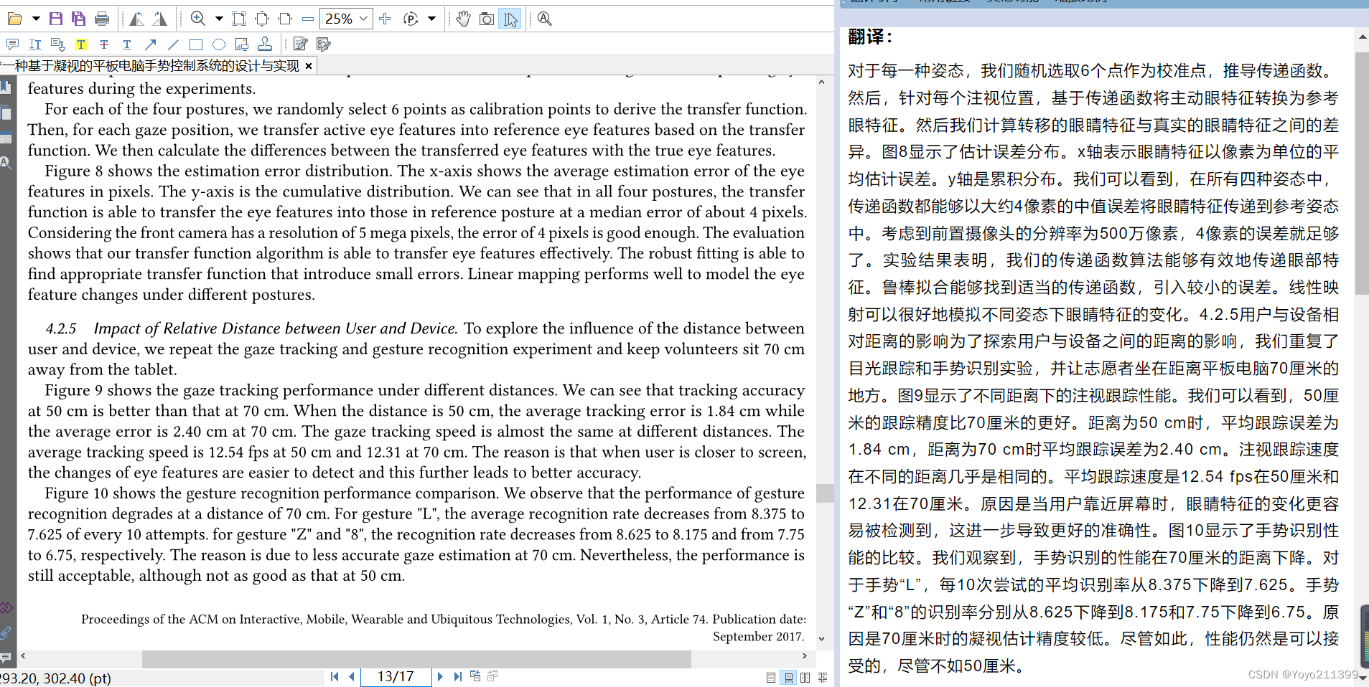Click inside the 13/17 page number field

pyautogui.click(x=396, y=676)
